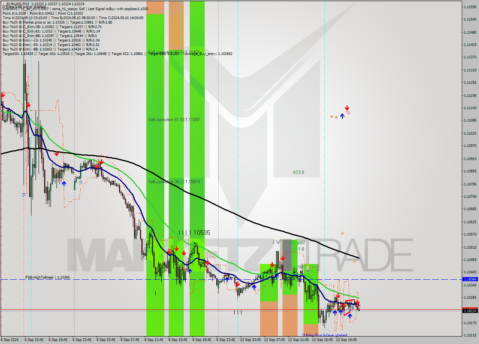Click the '10 Sep 07:45' time axis label
Image resolution: width=479 pixels, height=344 pixels.
pyautogui.click(x=274, y=340)
